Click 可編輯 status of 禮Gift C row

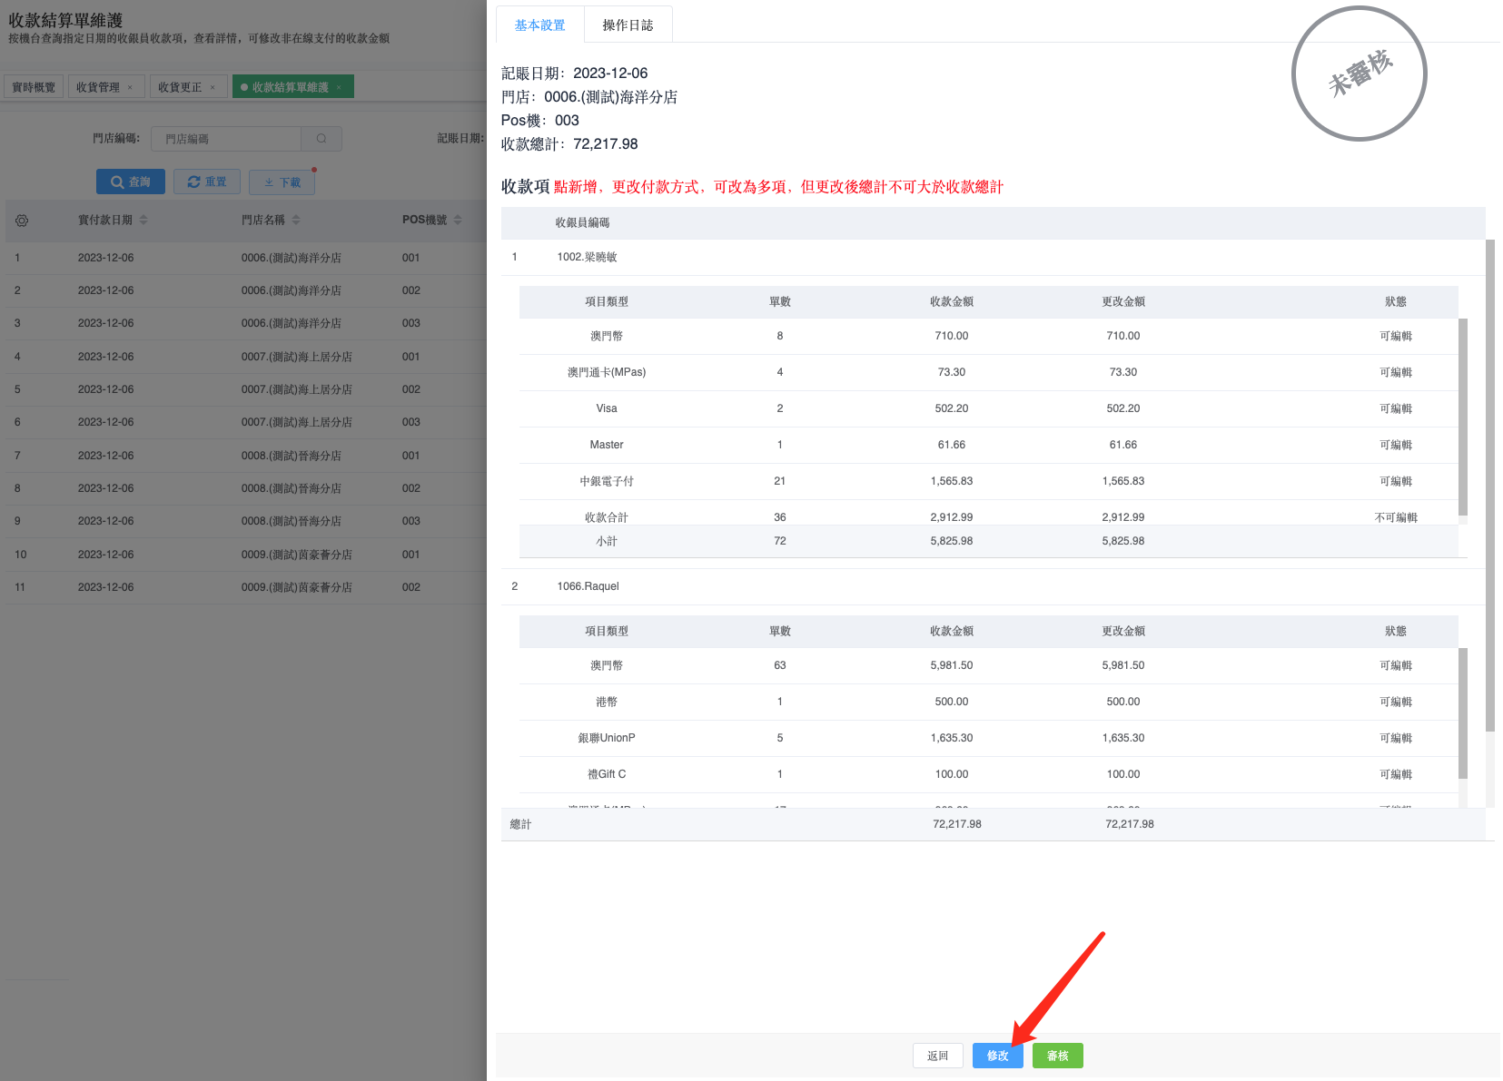(x=1396, y=774)
